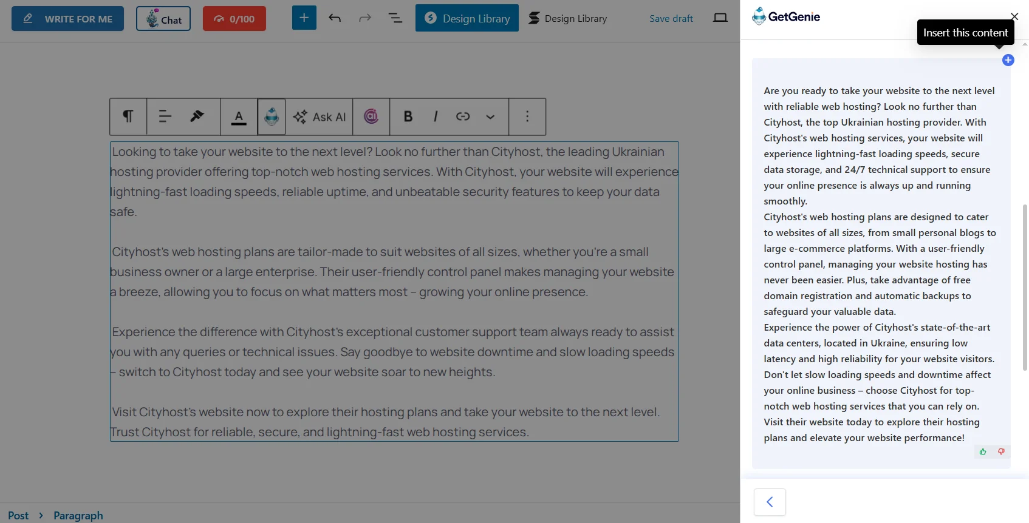Thumbs up the generated content
Image resolution: width=1029 pixels, height=523 pixels.
[983, 451]
